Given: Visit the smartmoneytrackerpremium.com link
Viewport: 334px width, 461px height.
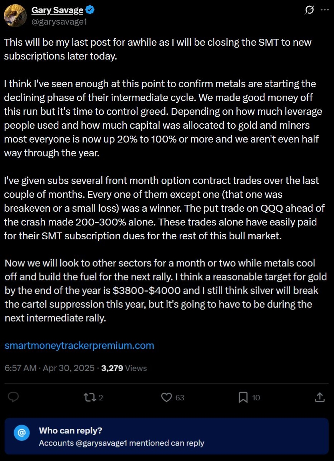Looking at the screenshot, I should [79, 345].
